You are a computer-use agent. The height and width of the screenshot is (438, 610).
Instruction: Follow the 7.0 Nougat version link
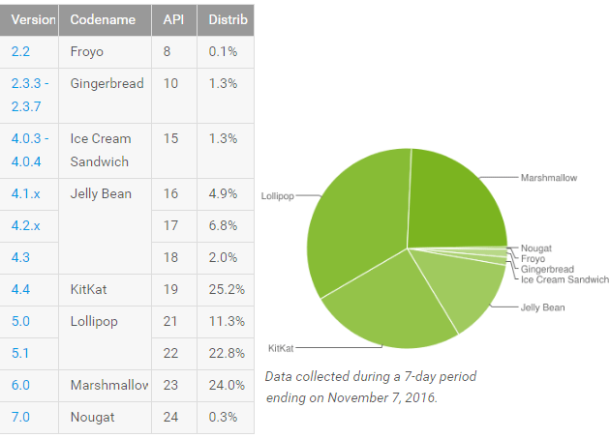[19, 416]
